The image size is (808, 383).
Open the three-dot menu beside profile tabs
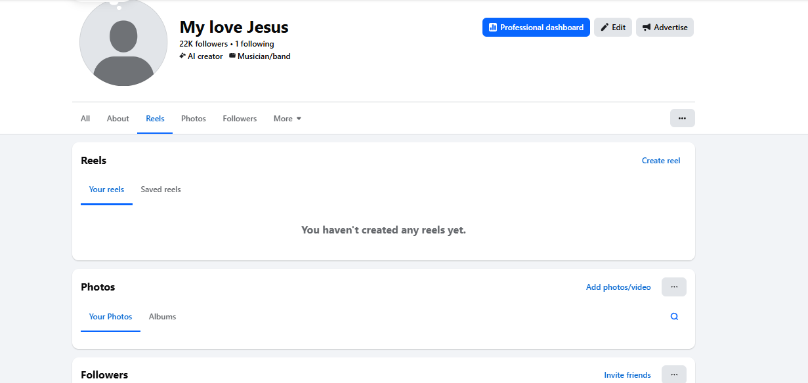[682, 118]
